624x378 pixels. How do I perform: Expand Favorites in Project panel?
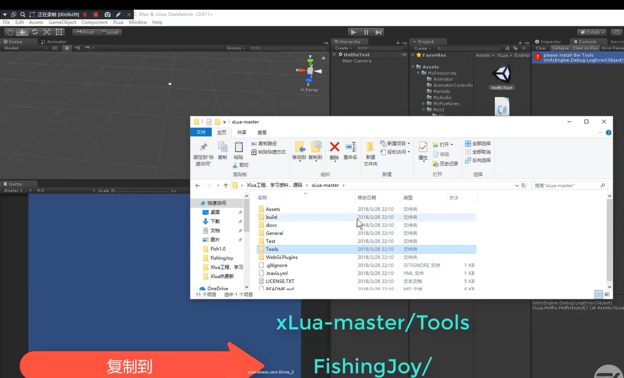click(x=414, y=55)
